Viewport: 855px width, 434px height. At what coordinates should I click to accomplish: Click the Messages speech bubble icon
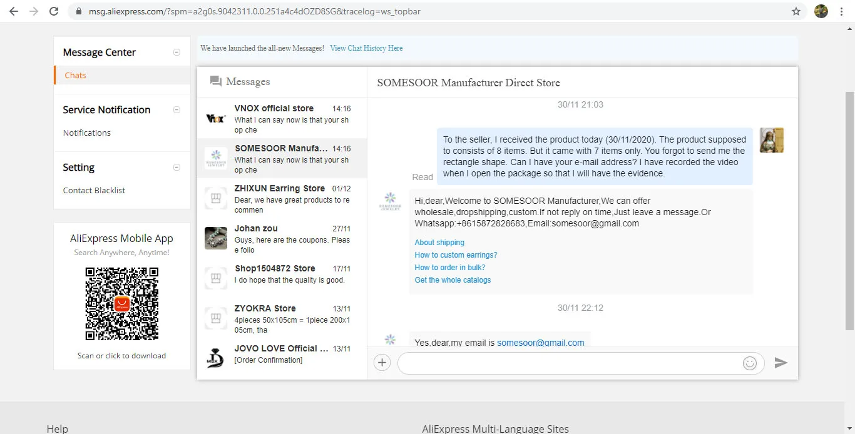pyautogui.click(x=216, y=81)
